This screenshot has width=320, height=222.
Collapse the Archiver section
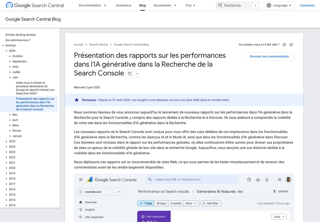tap(3, 45)
